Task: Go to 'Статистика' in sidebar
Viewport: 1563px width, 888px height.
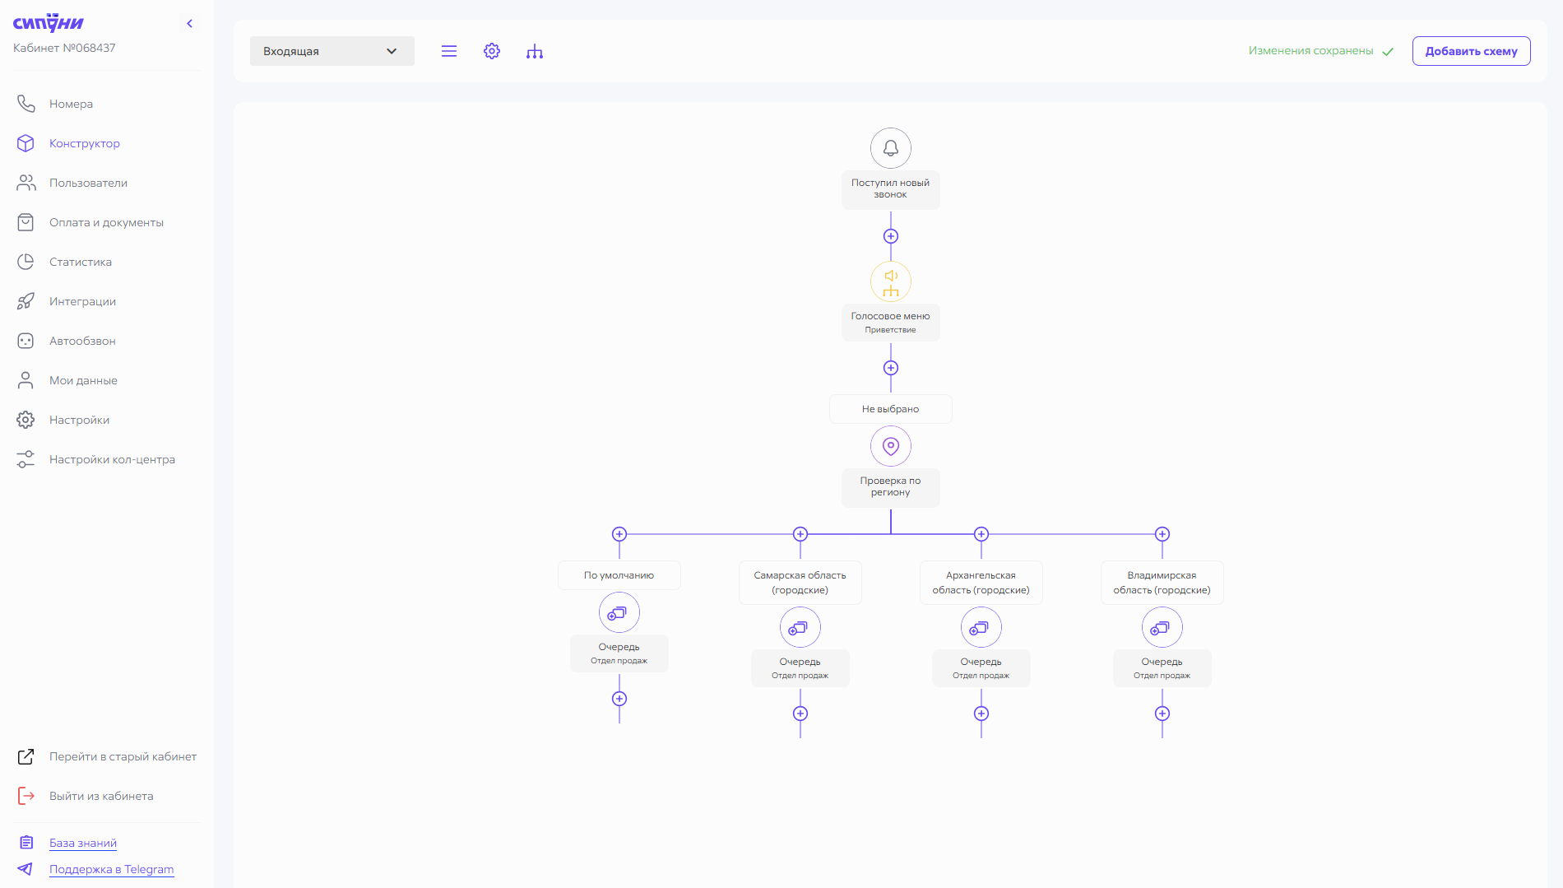Action: coord(81,262)
